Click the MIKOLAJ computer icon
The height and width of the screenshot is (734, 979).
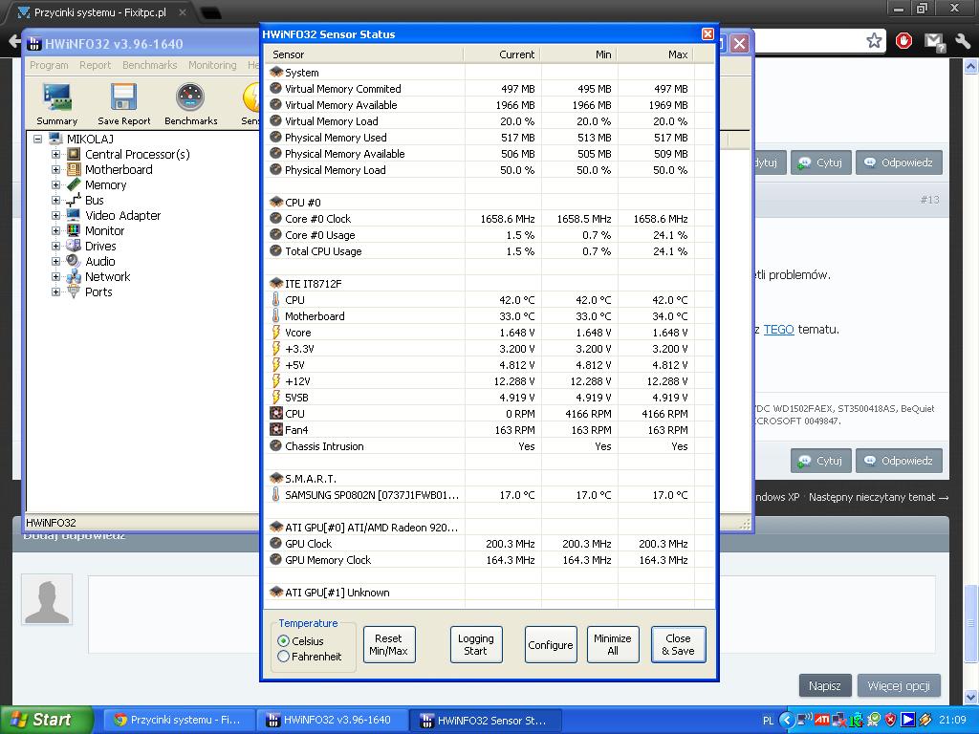pyautogui.click(x=55, y=139)
